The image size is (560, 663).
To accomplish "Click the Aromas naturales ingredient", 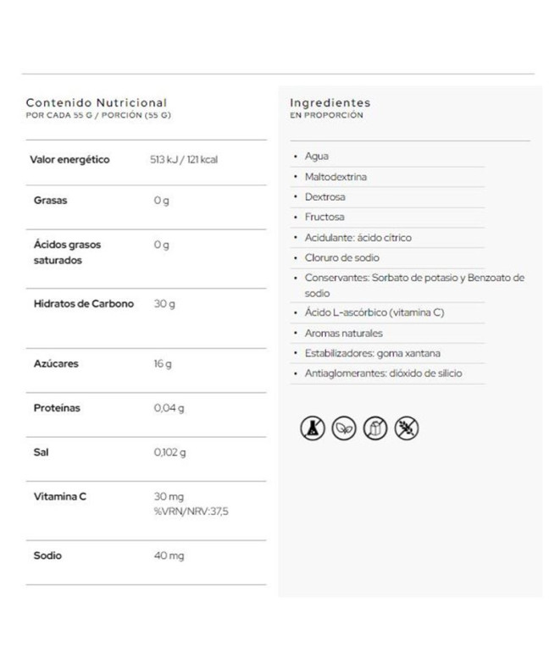I will tap(343, 333).
